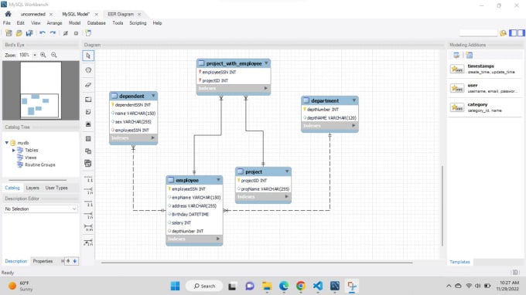Collapse the dependent table

(153, 96)
